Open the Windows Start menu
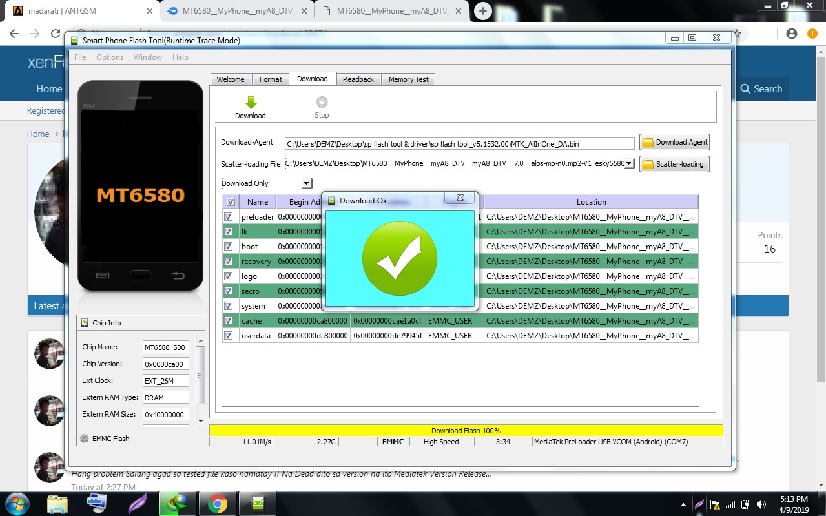The height and width of the screenshot is (516, 826). (x=16, y=503)
